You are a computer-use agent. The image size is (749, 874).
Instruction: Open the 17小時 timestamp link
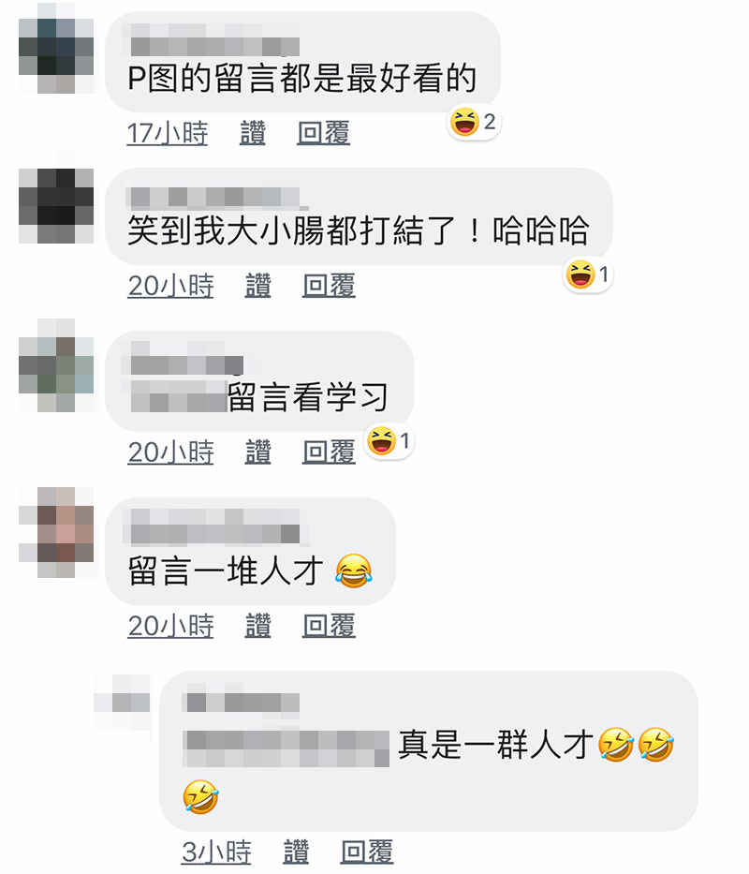tap(168, 133)
